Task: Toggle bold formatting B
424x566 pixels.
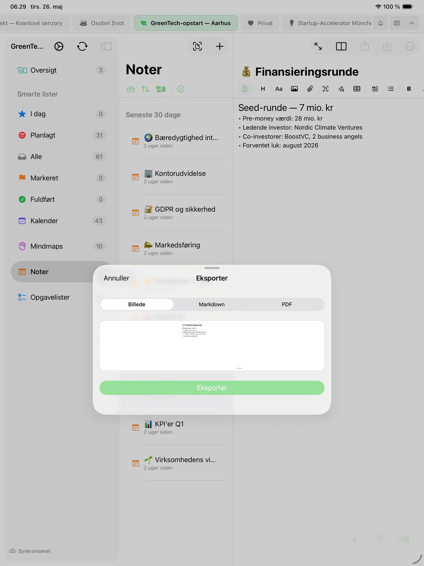Action: (409, 89)
